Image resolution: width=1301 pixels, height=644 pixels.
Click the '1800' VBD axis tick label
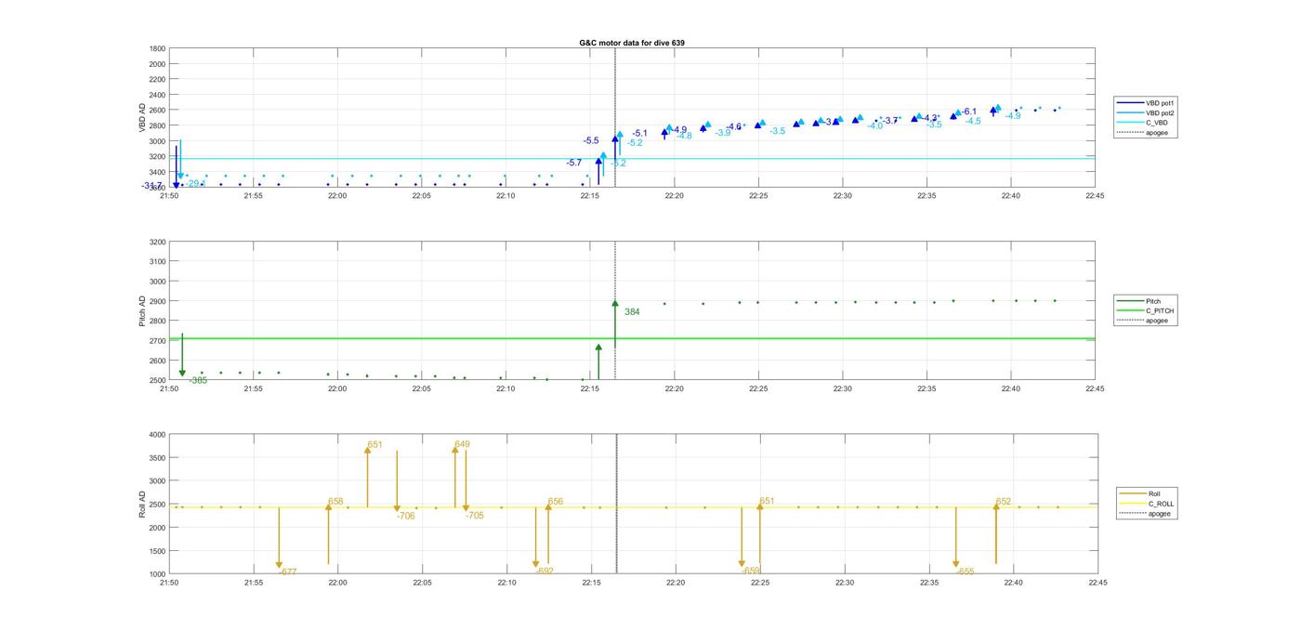[x=157, y=48]
